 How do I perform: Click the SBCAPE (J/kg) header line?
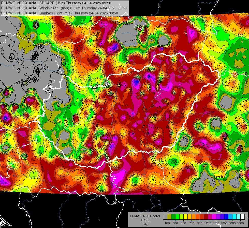[56, 3]
